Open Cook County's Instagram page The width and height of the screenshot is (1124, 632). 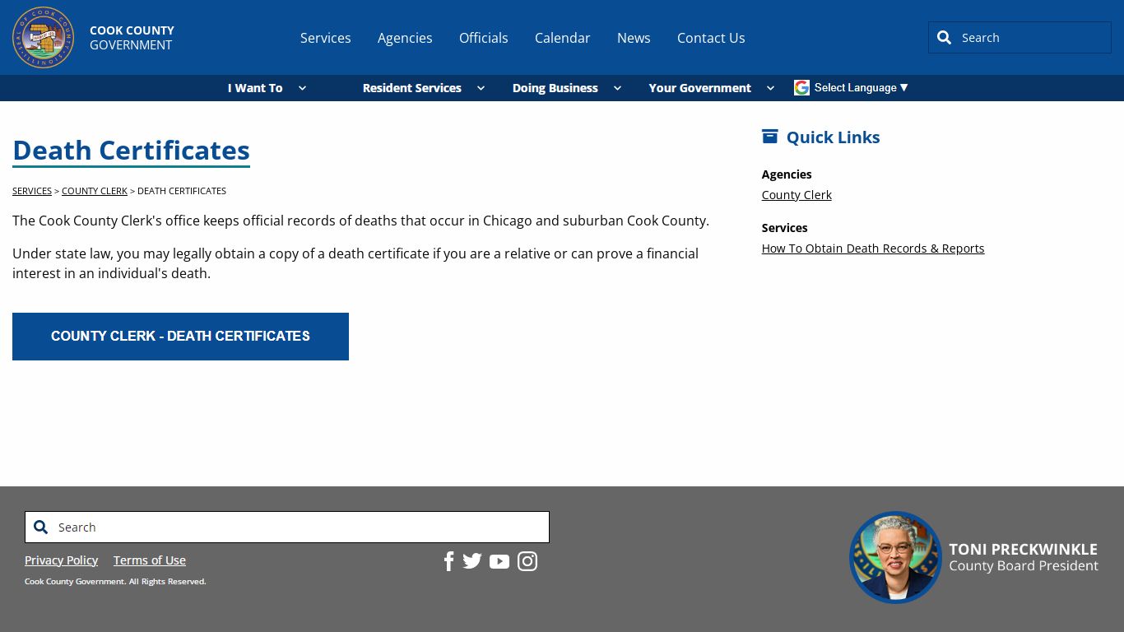coord(527,561)
